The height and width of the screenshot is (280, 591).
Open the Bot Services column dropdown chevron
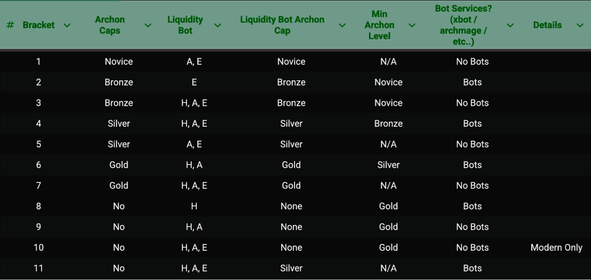click(510, 25)
